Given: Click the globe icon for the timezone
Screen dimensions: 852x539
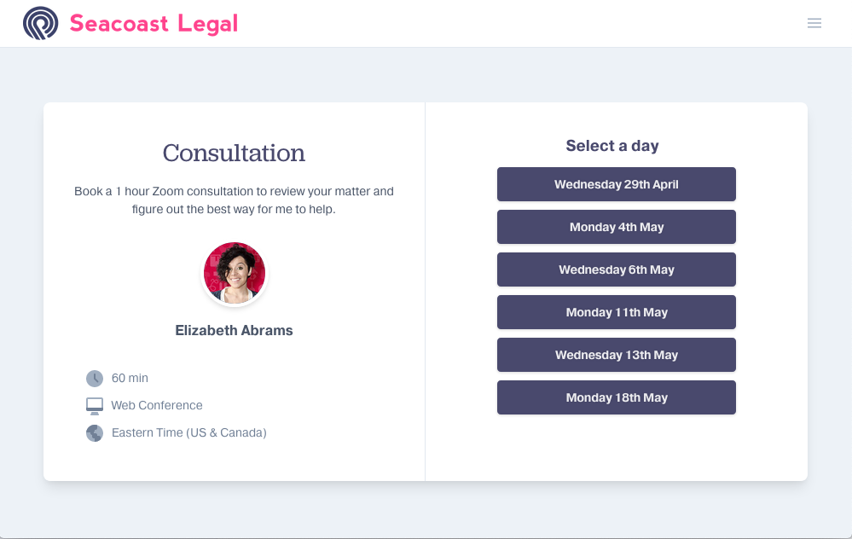Looking at the screenshot, I should [x=94, y=432].
